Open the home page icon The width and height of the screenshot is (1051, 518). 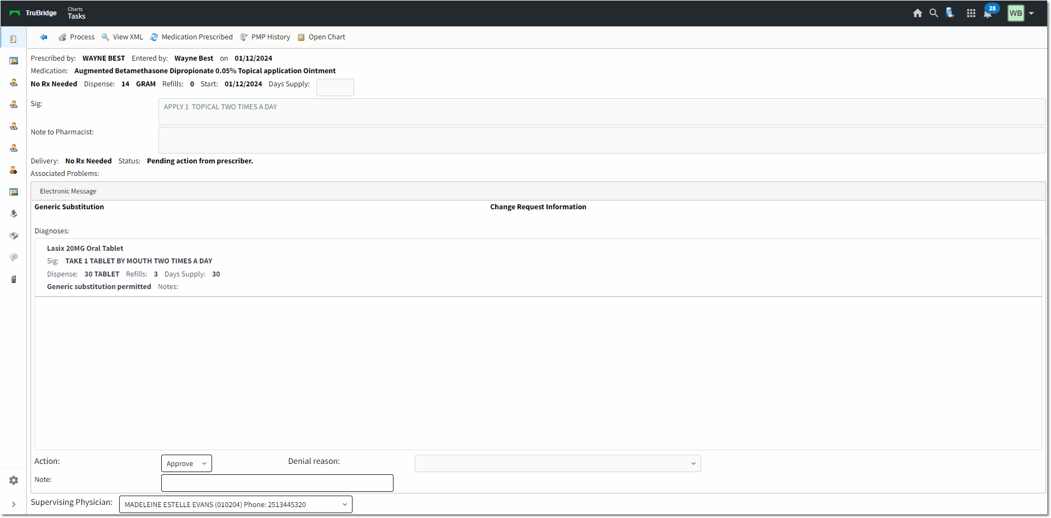pyautogui.click(x=918, y=13)
